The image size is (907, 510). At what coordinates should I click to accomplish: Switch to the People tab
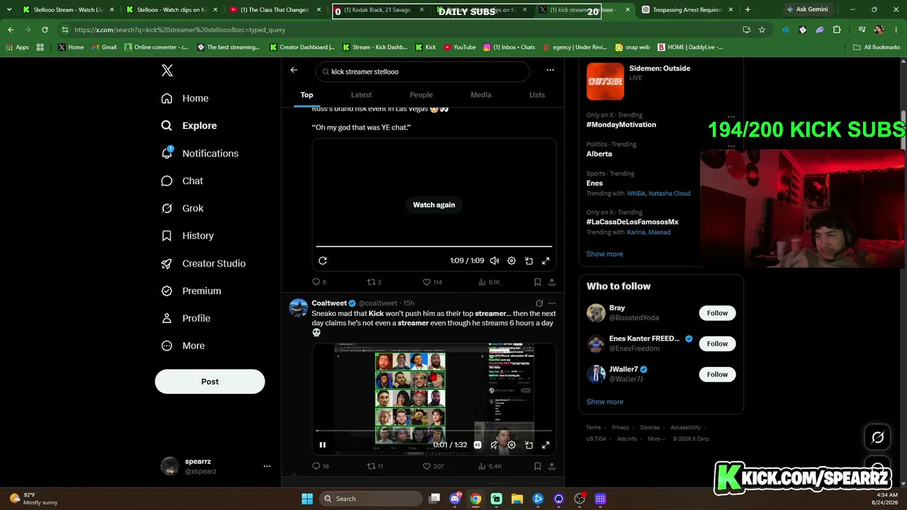coord(421,95)
